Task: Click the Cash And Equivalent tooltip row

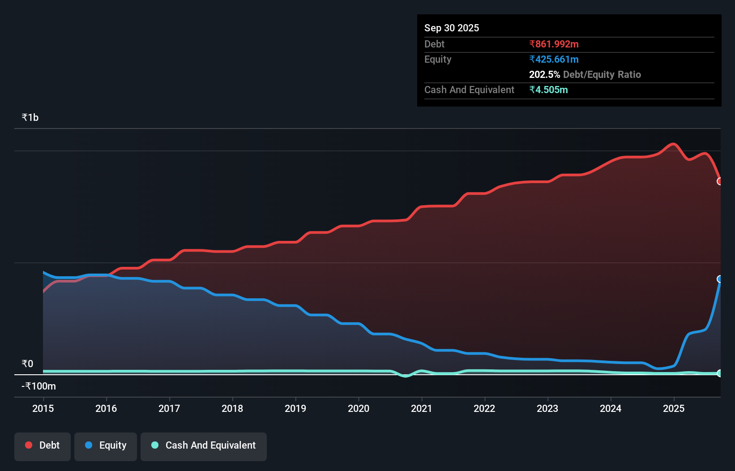Action: click(x=469, y=90)
